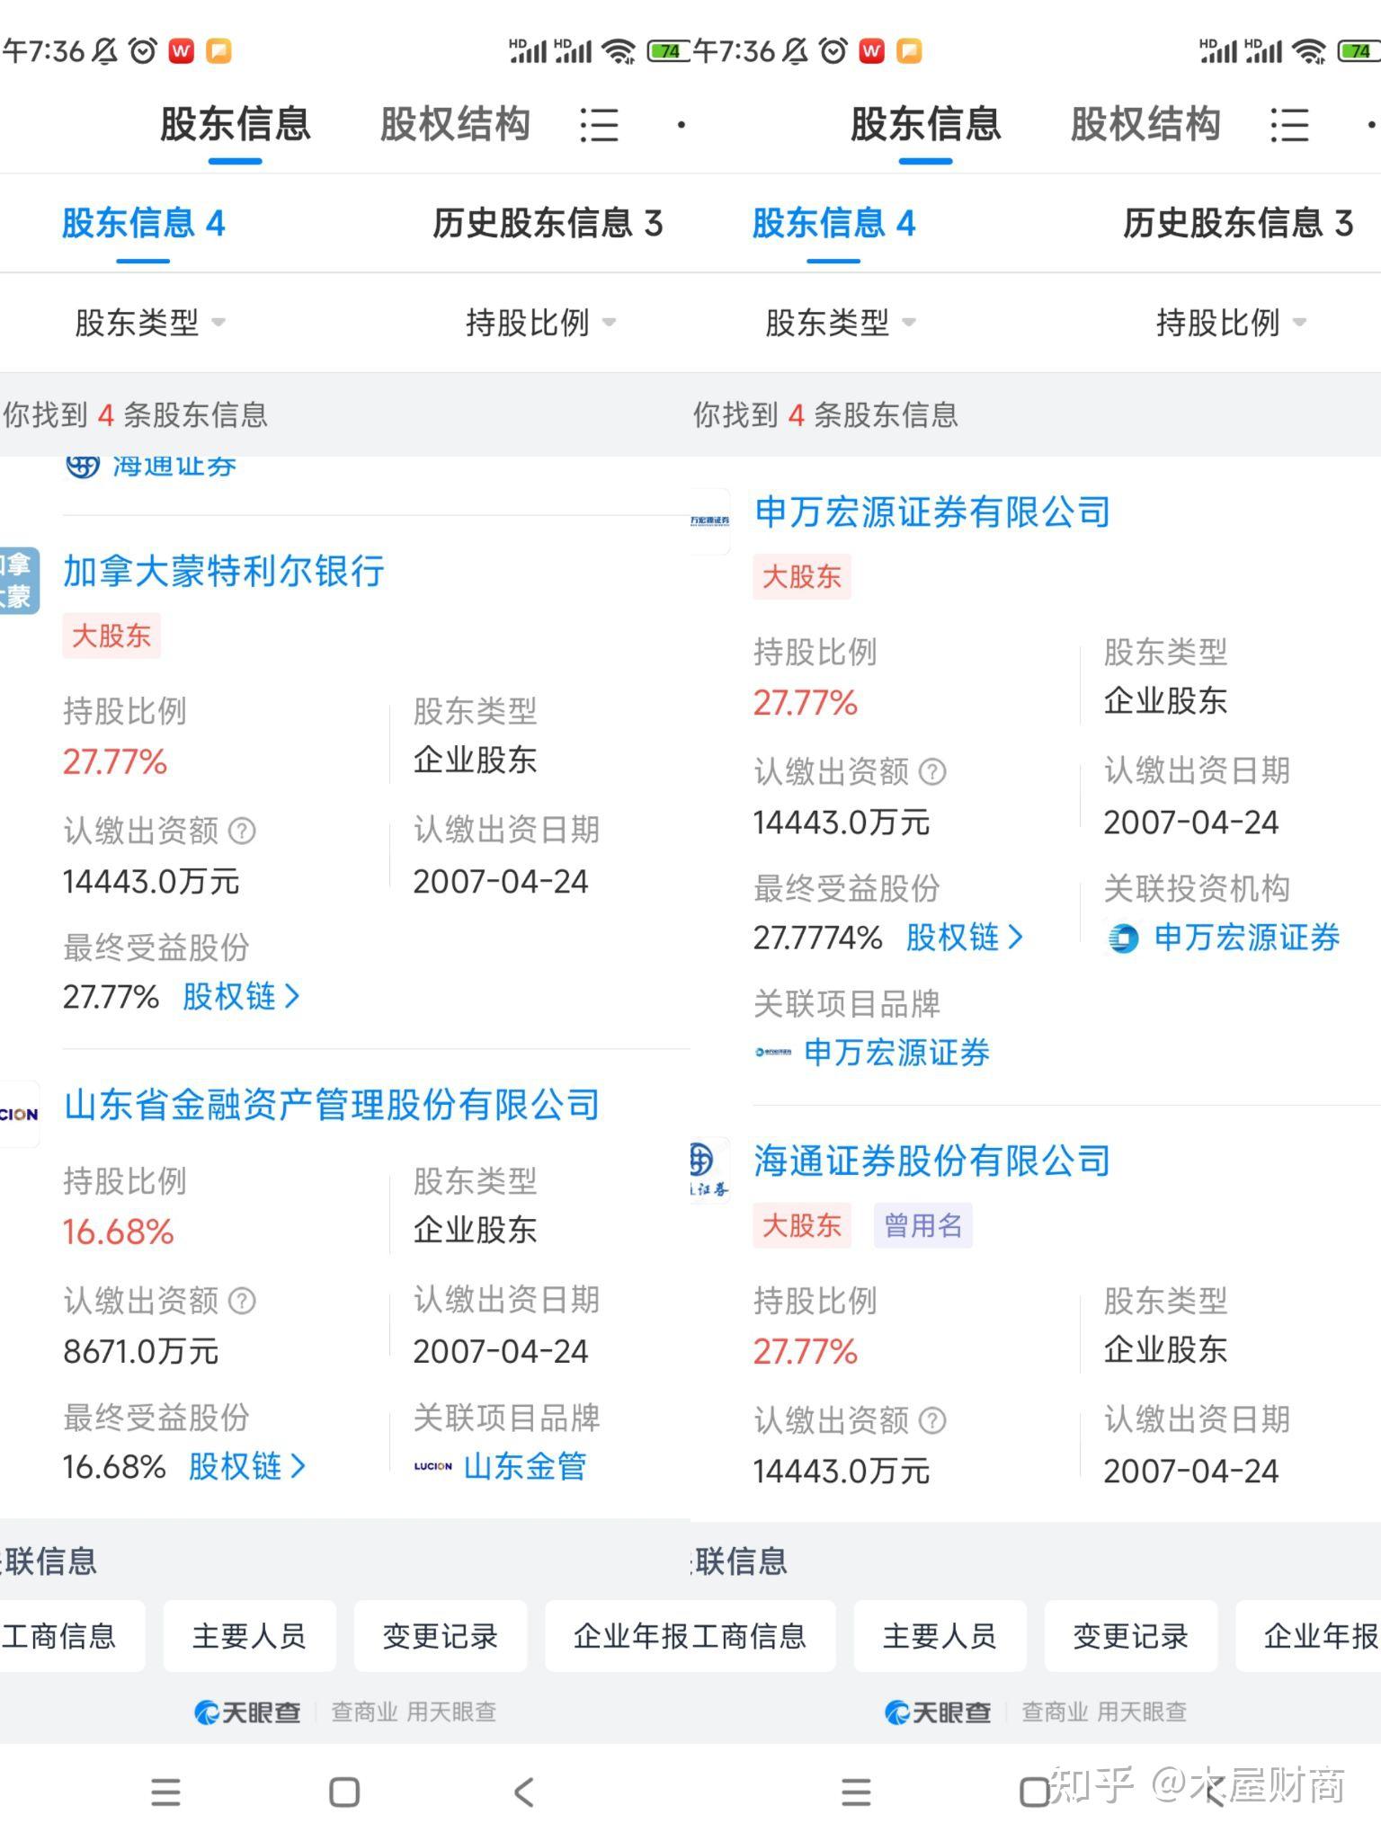Expand 股东类型 filter dropdown on right screen

pyautogui.click(x=841, y=322)
